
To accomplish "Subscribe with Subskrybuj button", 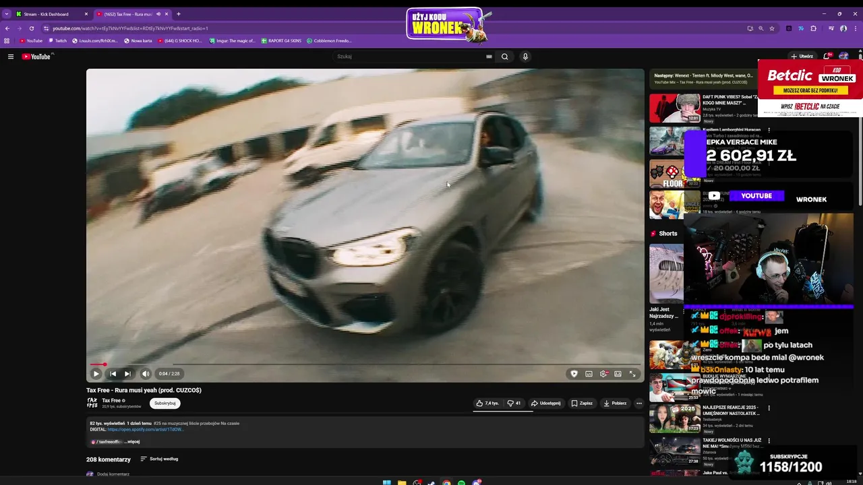I will pyautogui.click(x=165, y=403).
